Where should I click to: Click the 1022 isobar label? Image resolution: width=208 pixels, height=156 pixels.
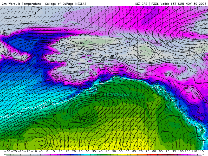click(44, 60)
